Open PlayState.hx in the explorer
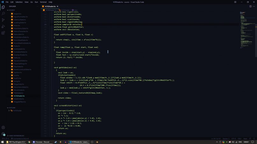The width and height of the screenshot is (257, 144). 18,67
